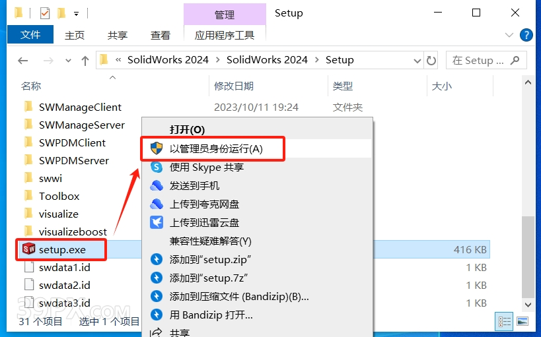541x337 pixels.
Task: Click the admin shield icon
Action: tap(157, 148)
